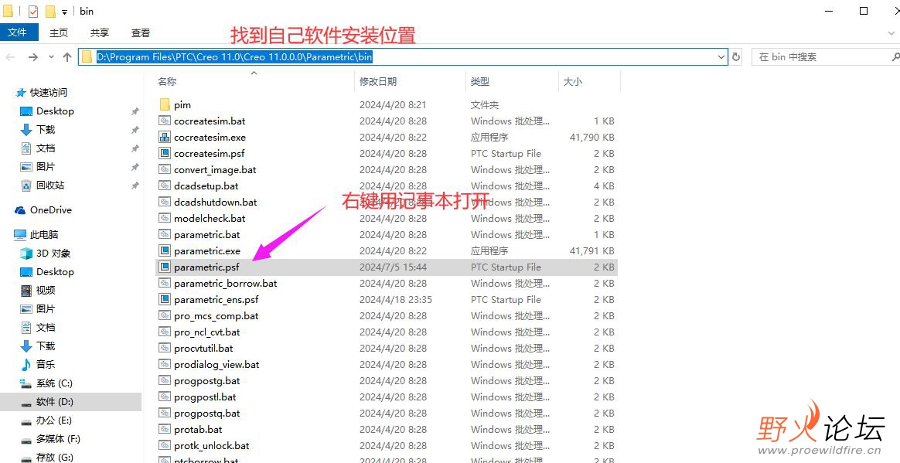Select the parametric_borrow.bat file icon
Image resolution: width=900 pixels, height=463 pixels.
165,284
